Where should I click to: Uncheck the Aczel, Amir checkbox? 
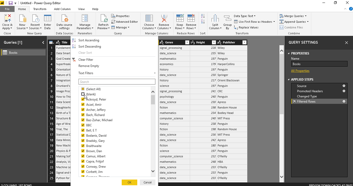[x=83, y=105]
